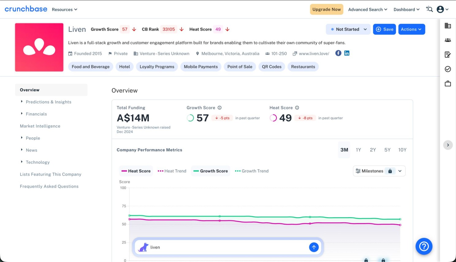Select the 5Y time range tab
The height and width of the screenshot is (262, 456).
[387, 150]
